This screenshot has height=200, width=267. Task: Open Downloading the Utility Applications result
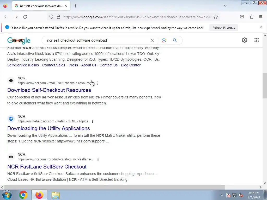pyautogui.click(x=48, y=128)
